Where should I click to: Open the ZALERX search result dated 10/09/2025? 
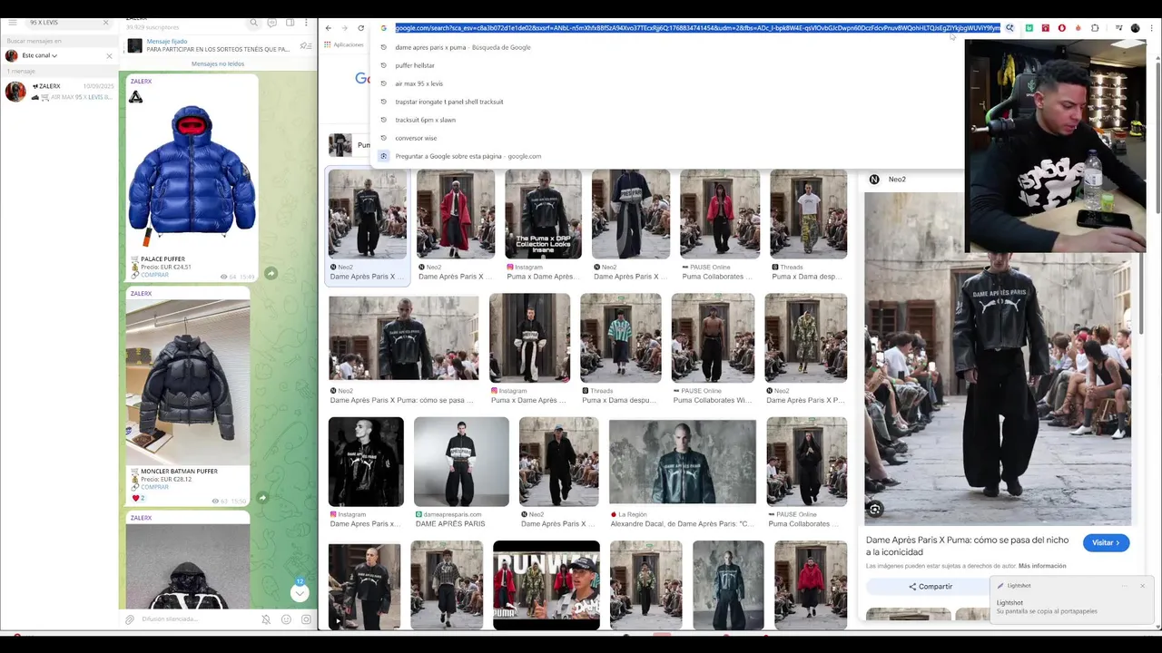[60, 92]
